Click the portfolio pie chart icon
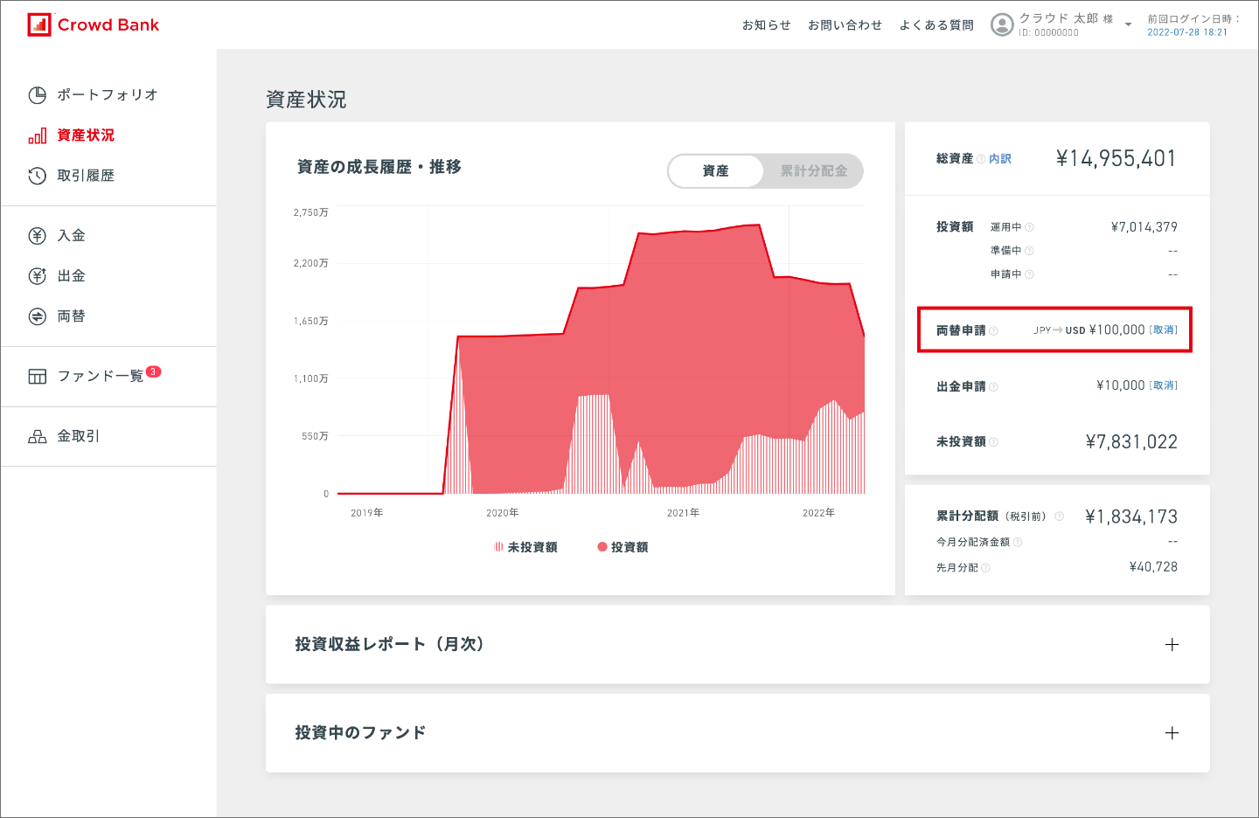This screenshot has width=1259, height=818. pyautogui.click(x=37, y=95)
